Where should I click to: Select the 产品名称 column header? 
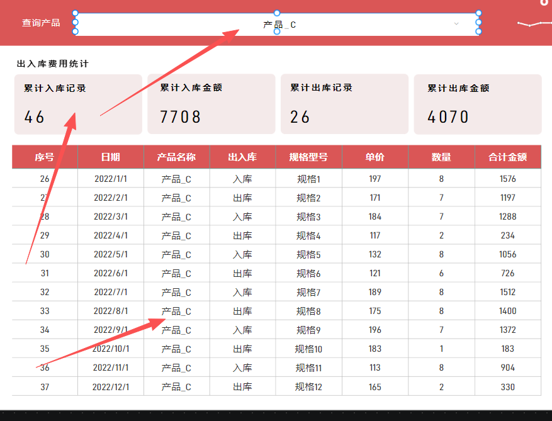click(176, 157)
